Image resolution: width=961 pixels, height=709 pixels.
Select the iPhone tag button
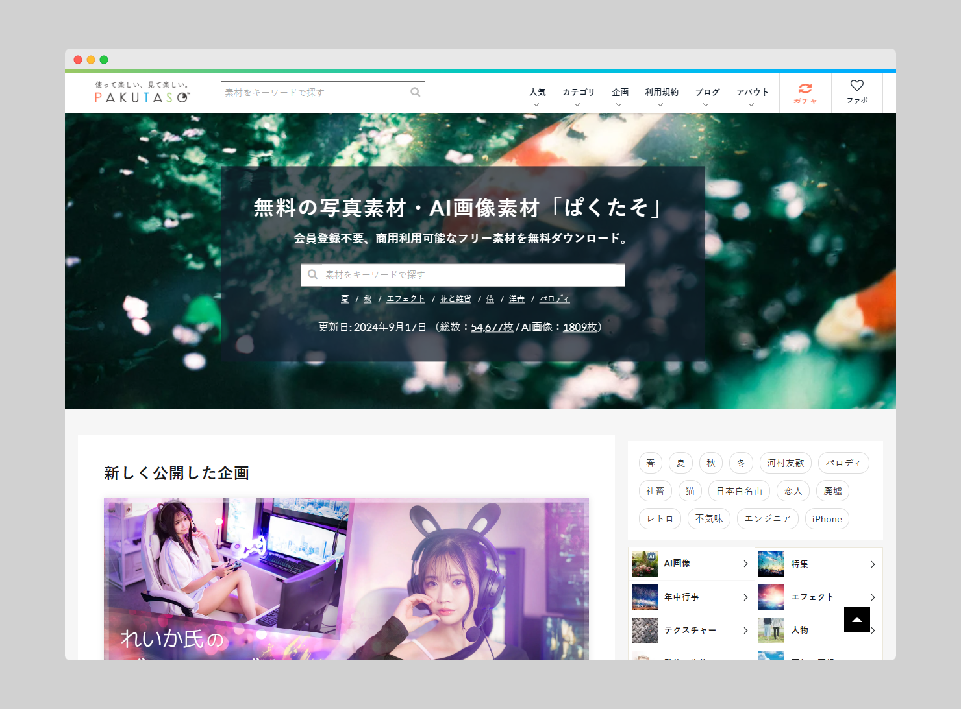click(x=827, y=519)
